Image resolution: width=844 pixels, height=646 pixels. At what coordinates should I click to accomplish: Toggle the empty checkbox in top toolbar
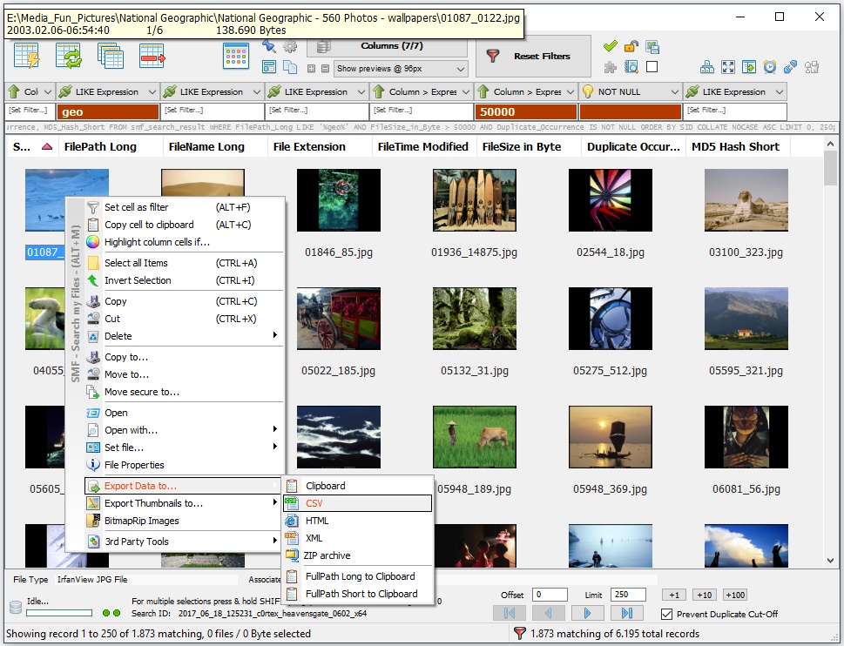[652, 67]
